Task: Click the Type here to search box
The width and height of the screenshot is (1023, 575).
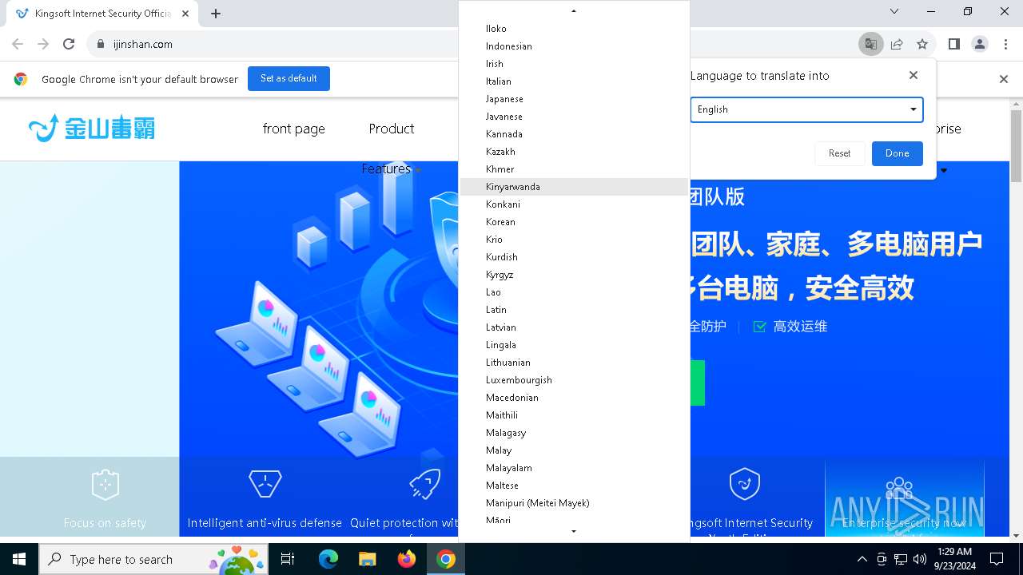Action: [153, 559]
